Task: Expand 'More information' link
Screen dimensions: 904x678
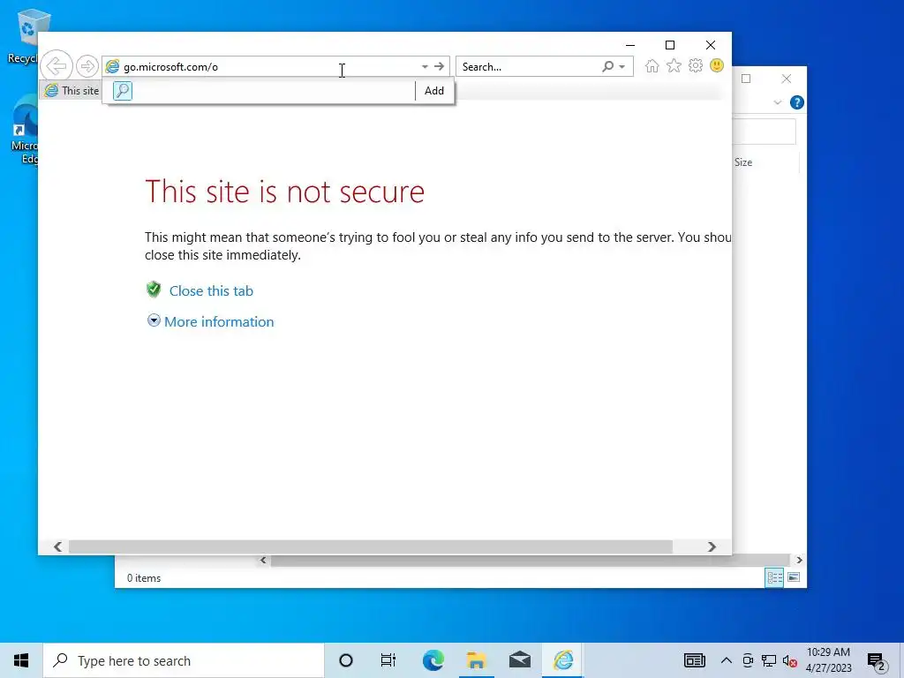Action: tap(219, 321)
